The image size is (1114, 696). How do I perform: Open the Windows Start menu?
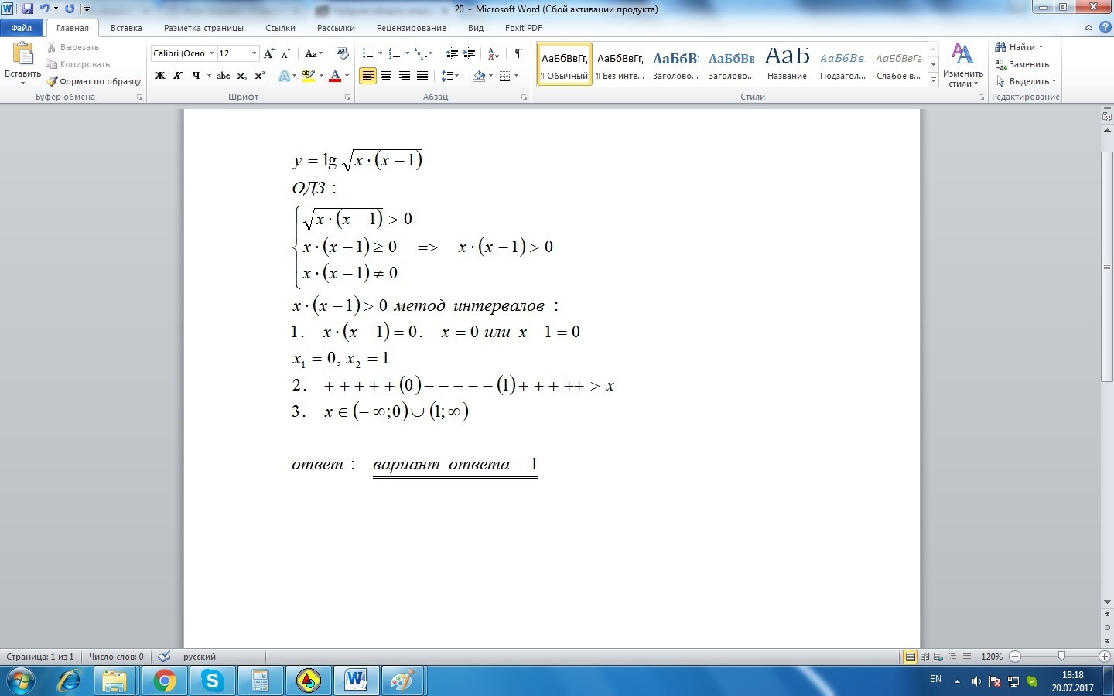[21, 681]
